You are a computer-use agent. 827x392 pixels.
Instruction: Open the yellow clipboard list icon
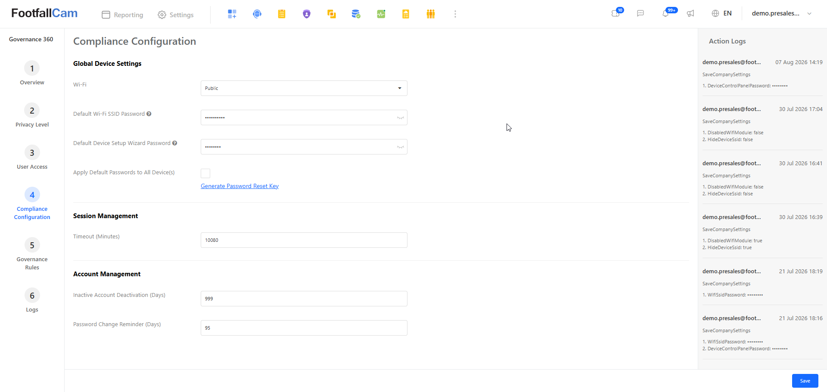(x=282, y=14)
